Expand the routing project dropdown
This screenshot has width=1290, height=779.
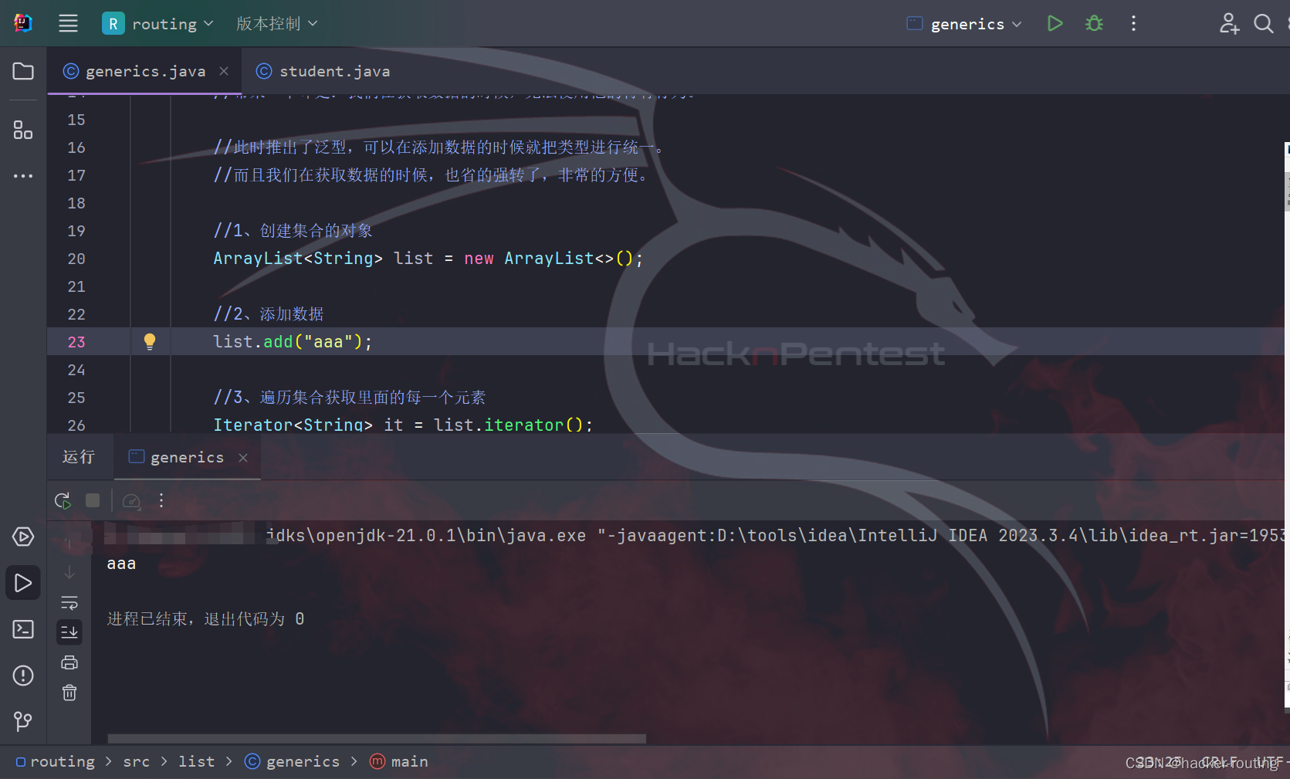click(158, 24)
